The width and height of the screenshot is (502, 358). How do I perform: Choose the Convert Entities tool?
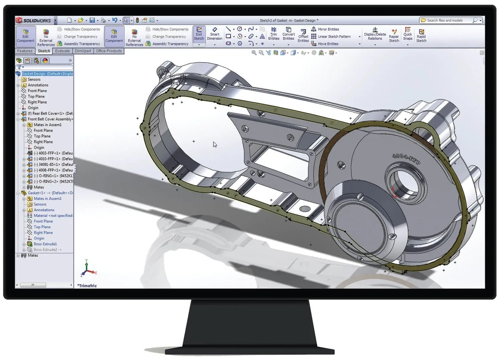(288, 34)
